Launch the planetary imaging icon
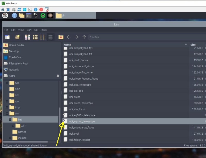This screenshot has height=158, width=206. (x=50, y=15)
